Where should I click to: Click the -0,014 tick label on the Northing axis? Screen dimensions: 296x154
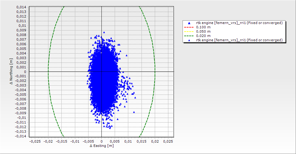click(21, 136)
